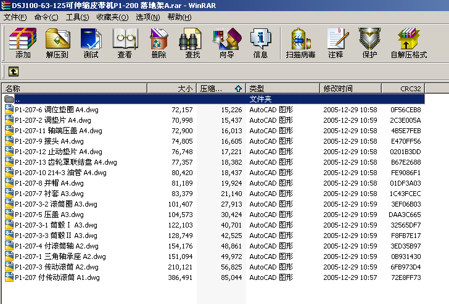449x304 pixels.
Task: Select file P1-207-4 付滚筒轴 A2.dwg
Action: tap(56, 246)
